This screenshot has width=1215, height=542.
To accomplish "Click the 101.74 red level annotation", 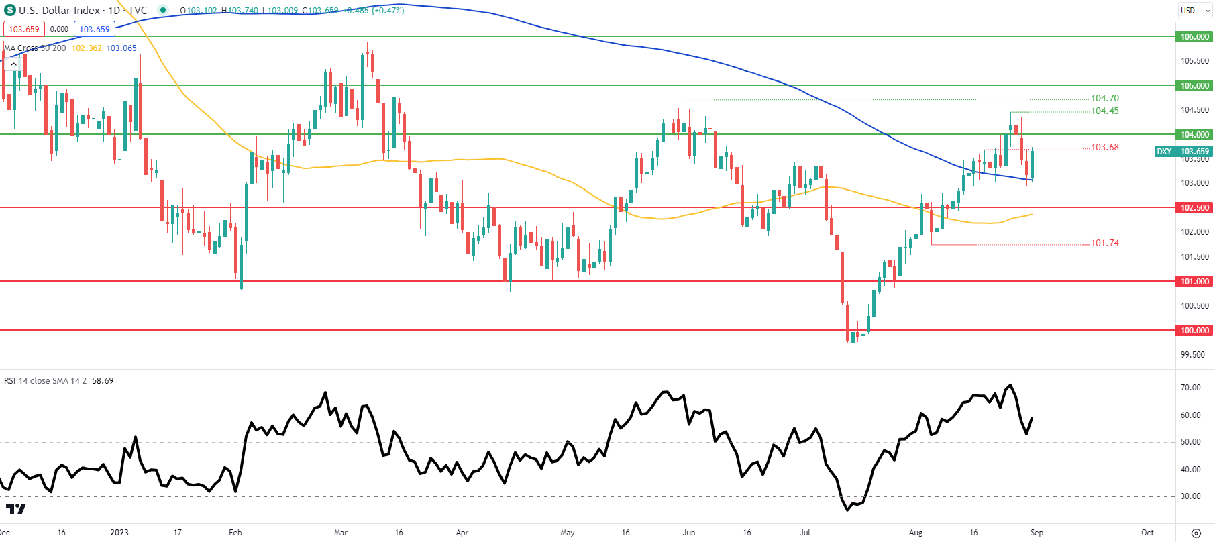I will [1105, 243].
